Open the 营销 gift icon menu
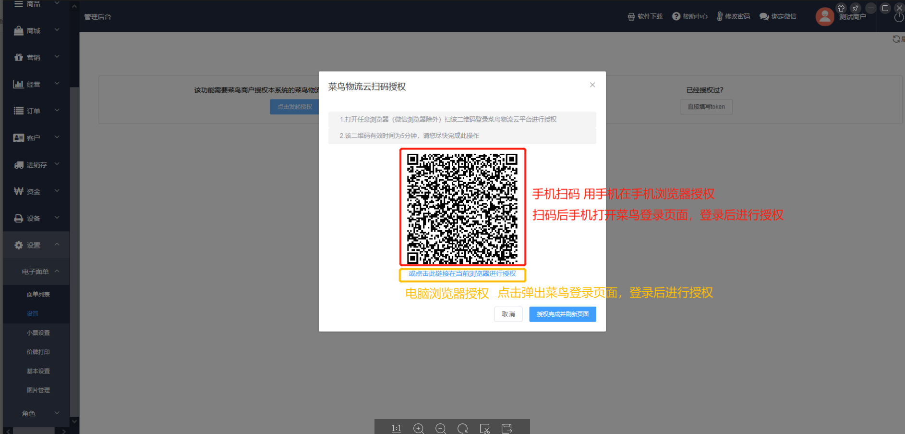 [x=19, y=57]
